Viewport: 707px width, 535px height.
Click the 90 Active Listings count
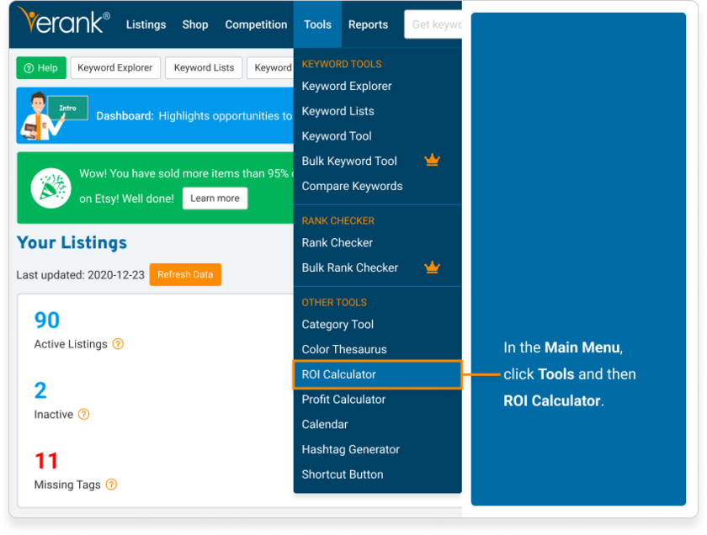click(47, 320)
